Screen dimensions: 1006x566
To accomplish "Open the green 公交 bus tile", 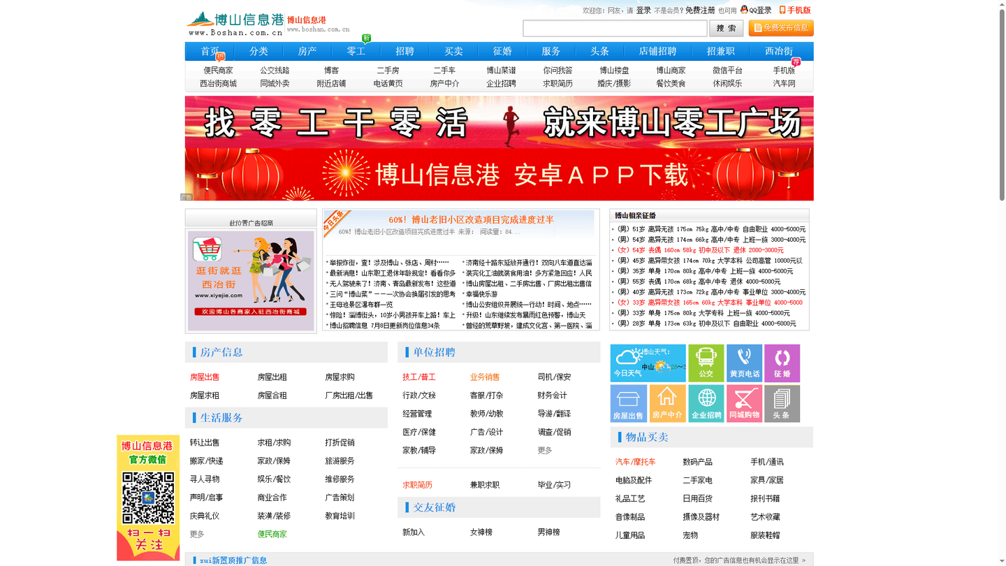I will (x=706, y=363).
